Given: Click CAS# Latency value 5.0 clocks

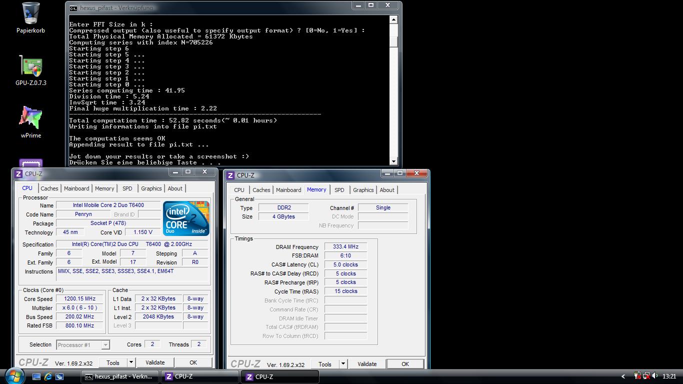Looking at the screenshot, I should pos(345,264).
